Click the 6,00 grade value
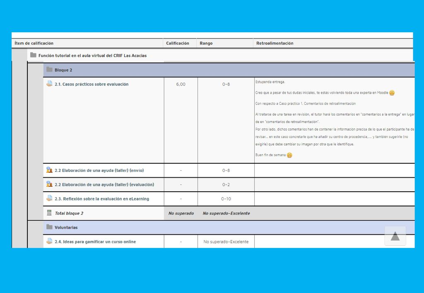Screen dimensions: 424x293 coord(181,84)
